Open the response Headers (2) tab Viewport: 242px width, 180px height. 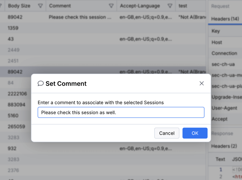point(224,146)
